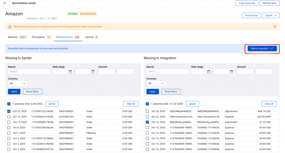Click minimum Amount field in Missing in integration

click(245, 72)
